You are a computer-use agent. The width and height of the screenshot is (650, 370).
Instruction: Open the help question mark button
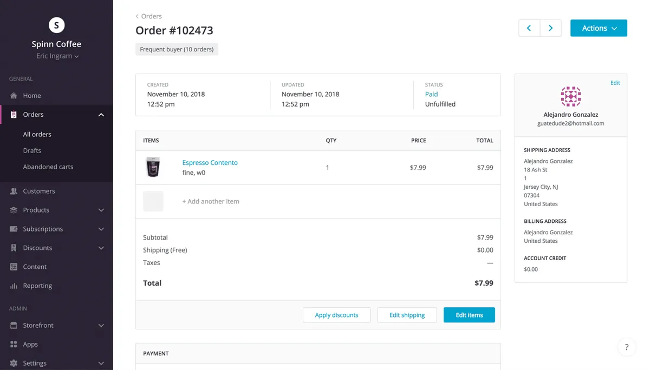[627, 347]
